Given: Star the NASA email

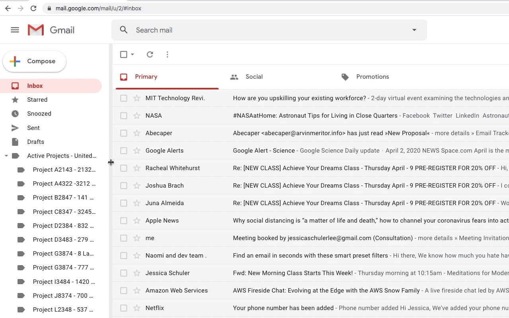Looking at the screenshot, I should click(137, 116).
